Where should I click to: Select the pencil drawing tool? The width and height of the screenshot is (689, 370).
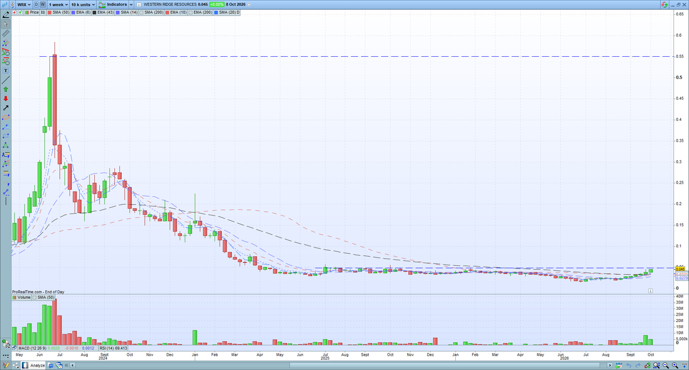[6, 15]
